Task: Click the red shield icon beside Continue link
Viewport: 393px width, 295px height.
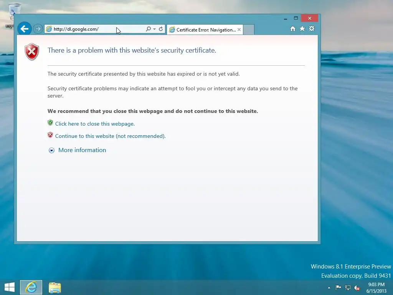Action: pyautogui.click(x=50, y=135)
